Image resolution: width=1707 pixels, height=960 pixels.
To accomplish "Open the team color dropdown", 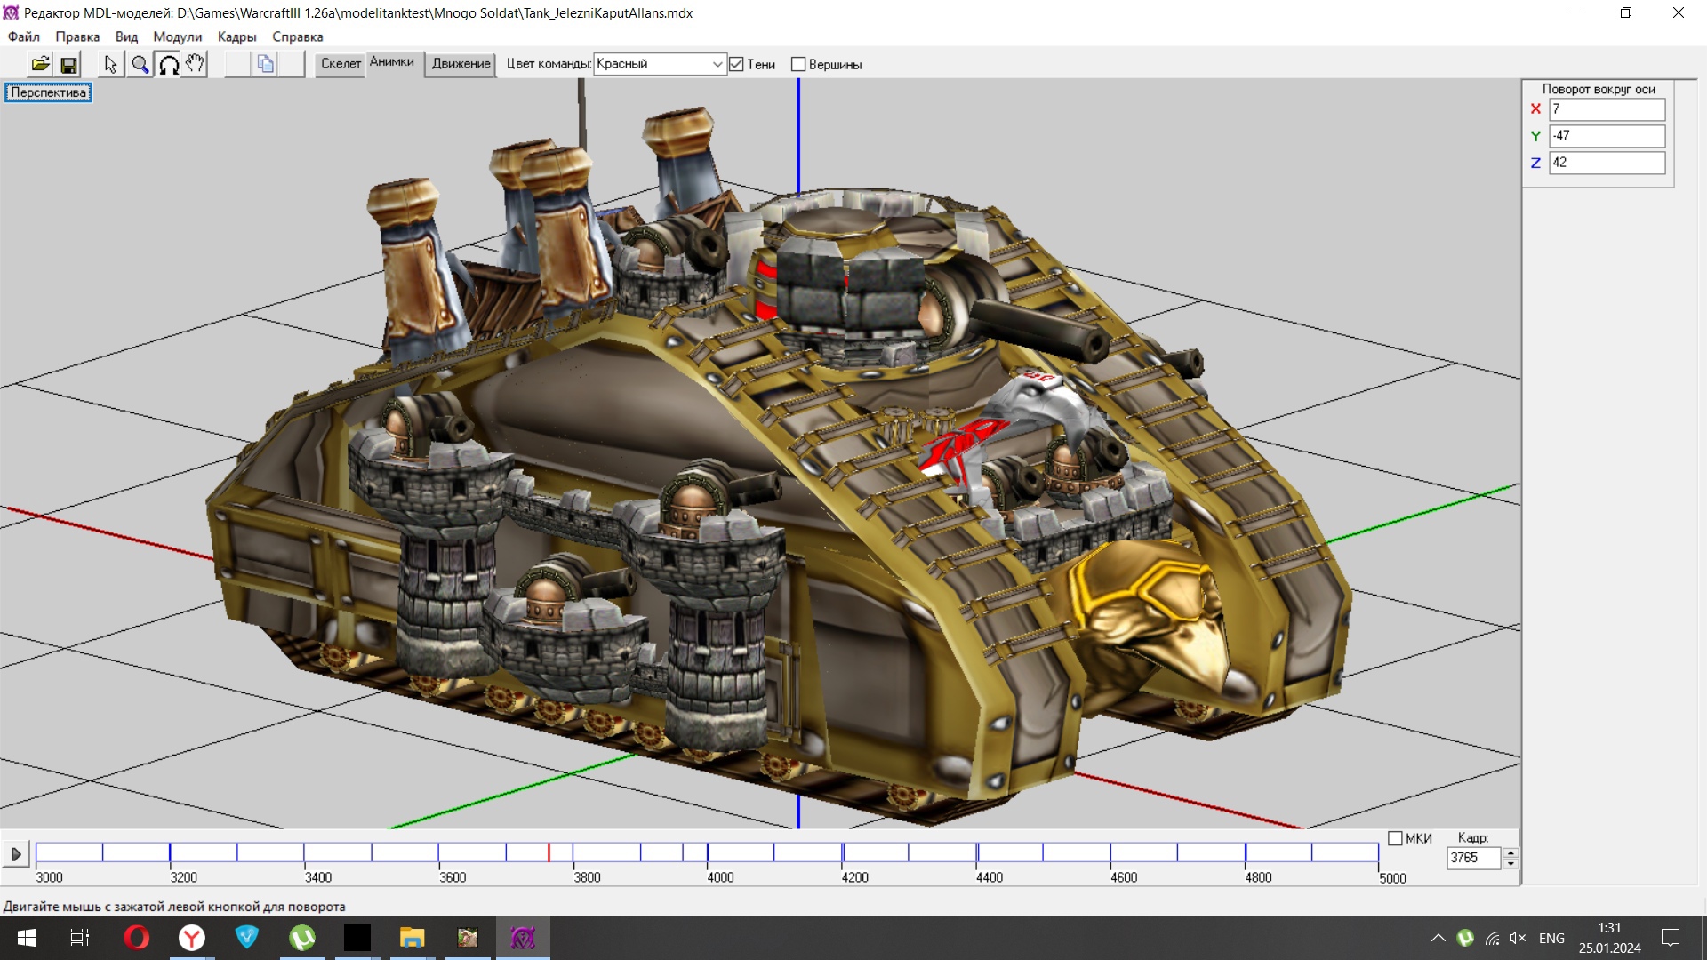I will (717, 64).
